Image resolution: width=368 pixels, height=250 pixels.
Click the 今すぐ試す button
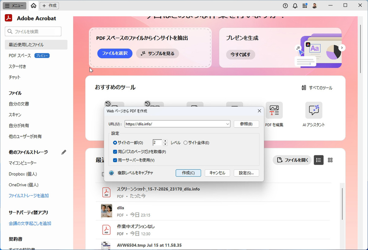241,55
